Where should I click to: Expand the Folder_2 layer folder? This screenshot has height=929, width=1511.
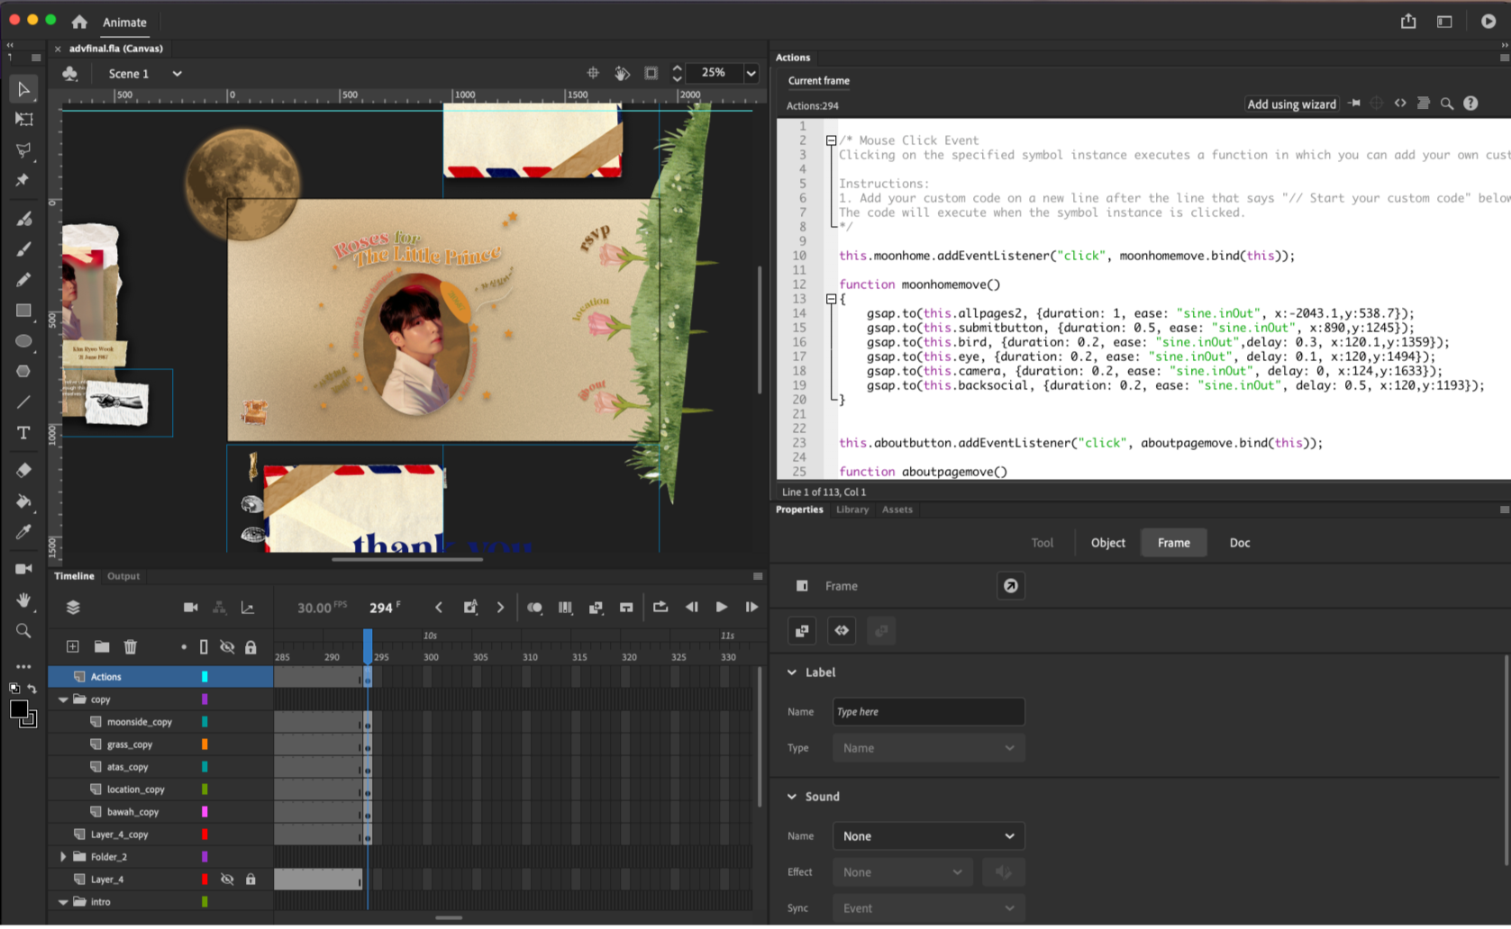pos(63,857)
